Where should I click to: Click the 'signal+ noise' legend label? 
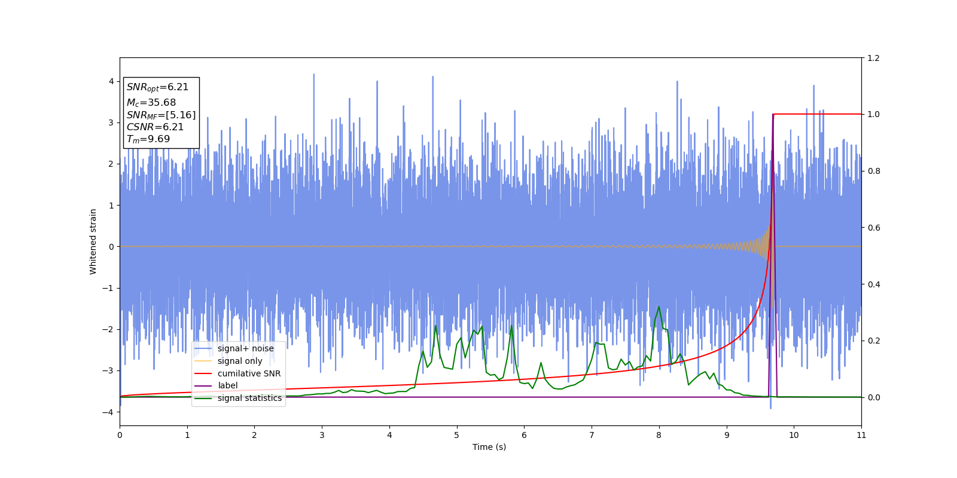[245, 348]
